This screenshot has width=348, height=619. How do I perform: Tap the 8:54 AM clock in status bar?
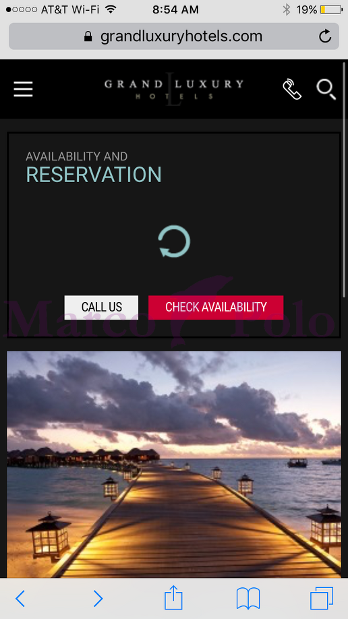(175, 9)
